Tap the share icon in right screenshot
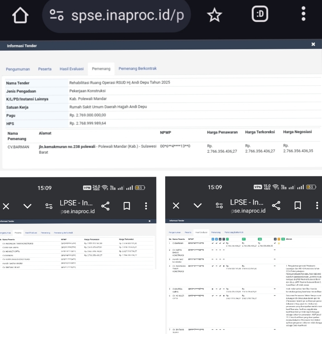The width and height of the screenshot is (322, 341). click(x=276, y=206)
